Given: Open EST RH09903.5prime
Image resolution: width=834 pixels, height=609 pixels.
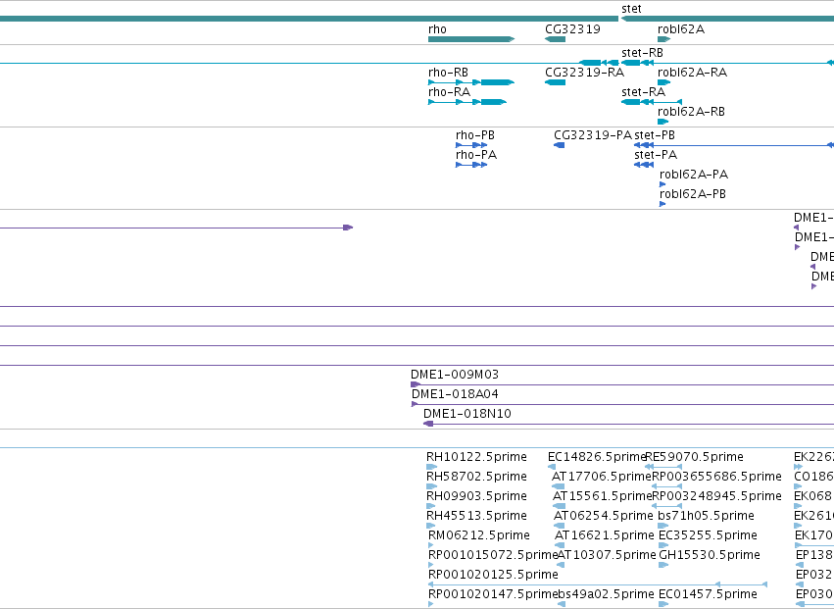Looking at the screenshot, I should pyautogui.click(x=431, y=506).
